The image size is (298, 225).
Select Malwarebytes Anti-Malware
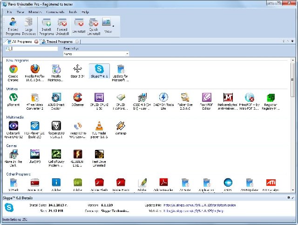coord(228,101)
